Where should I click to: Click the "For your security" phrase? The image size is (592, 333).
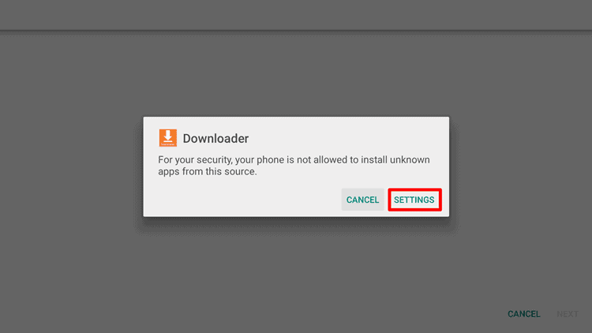point(195,160)
